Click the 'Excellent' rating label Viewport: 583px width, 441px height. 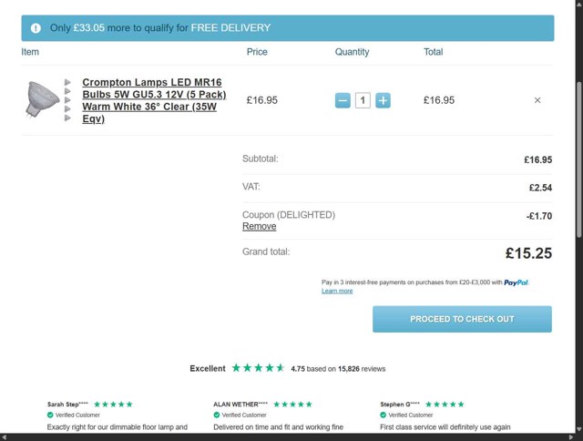pos(208,368)
